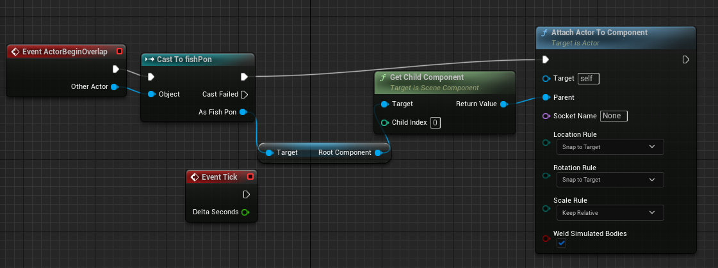Click the Child Index value field
718x268 pixels.
pyautogui.click(x=436, y=123)
